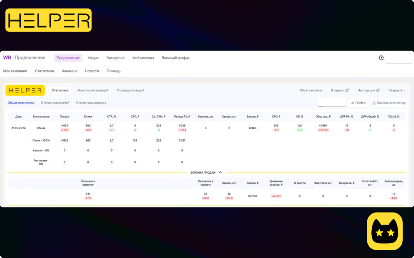This screenshot has height=258, width=414.
Task: Select the Статистика tab in Helper panel
Action: (60, 90)
